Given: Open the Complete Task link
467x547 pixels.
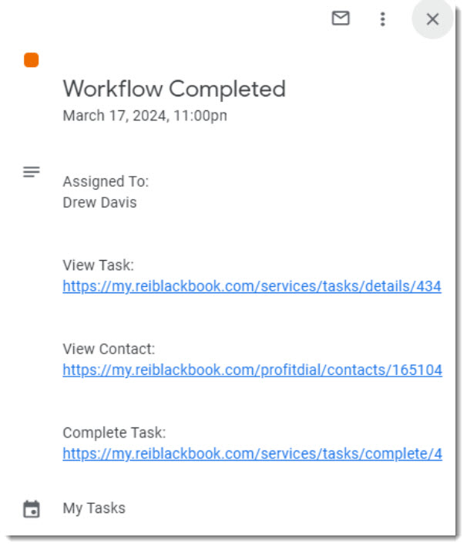Looking at the screenshot, I should (x=252, y=454).
